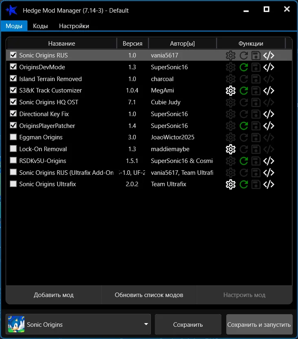Click author name JoaoWictor2025
This screenshot has width=298, height=339.
(172, 137)
